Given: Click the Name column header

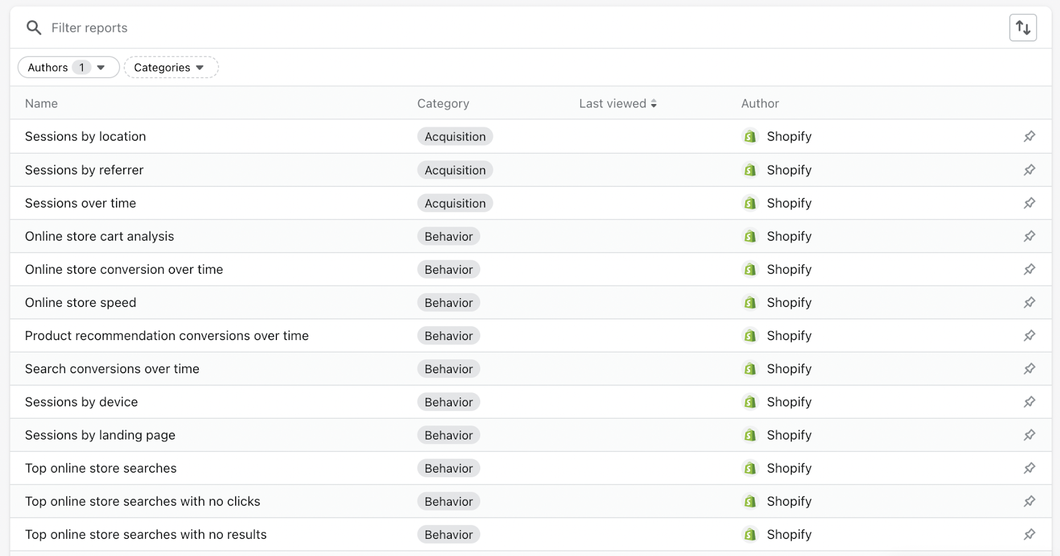Looking at the screenshot, I should 41,103.
